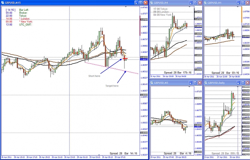Maximize the GBPUSD,M5 chart window

click(195, 83)
